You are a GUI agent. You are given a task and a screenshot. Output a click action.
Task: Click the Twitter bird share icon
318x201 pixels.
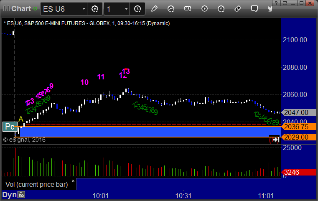pyautogui.click(x=270, y=9)
